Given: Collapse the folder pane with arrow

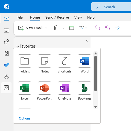Looking at the screenshot, I should coord(87,40).
